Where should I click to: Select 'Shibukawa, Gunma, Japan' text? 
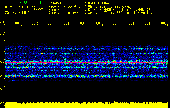[110, 6]
